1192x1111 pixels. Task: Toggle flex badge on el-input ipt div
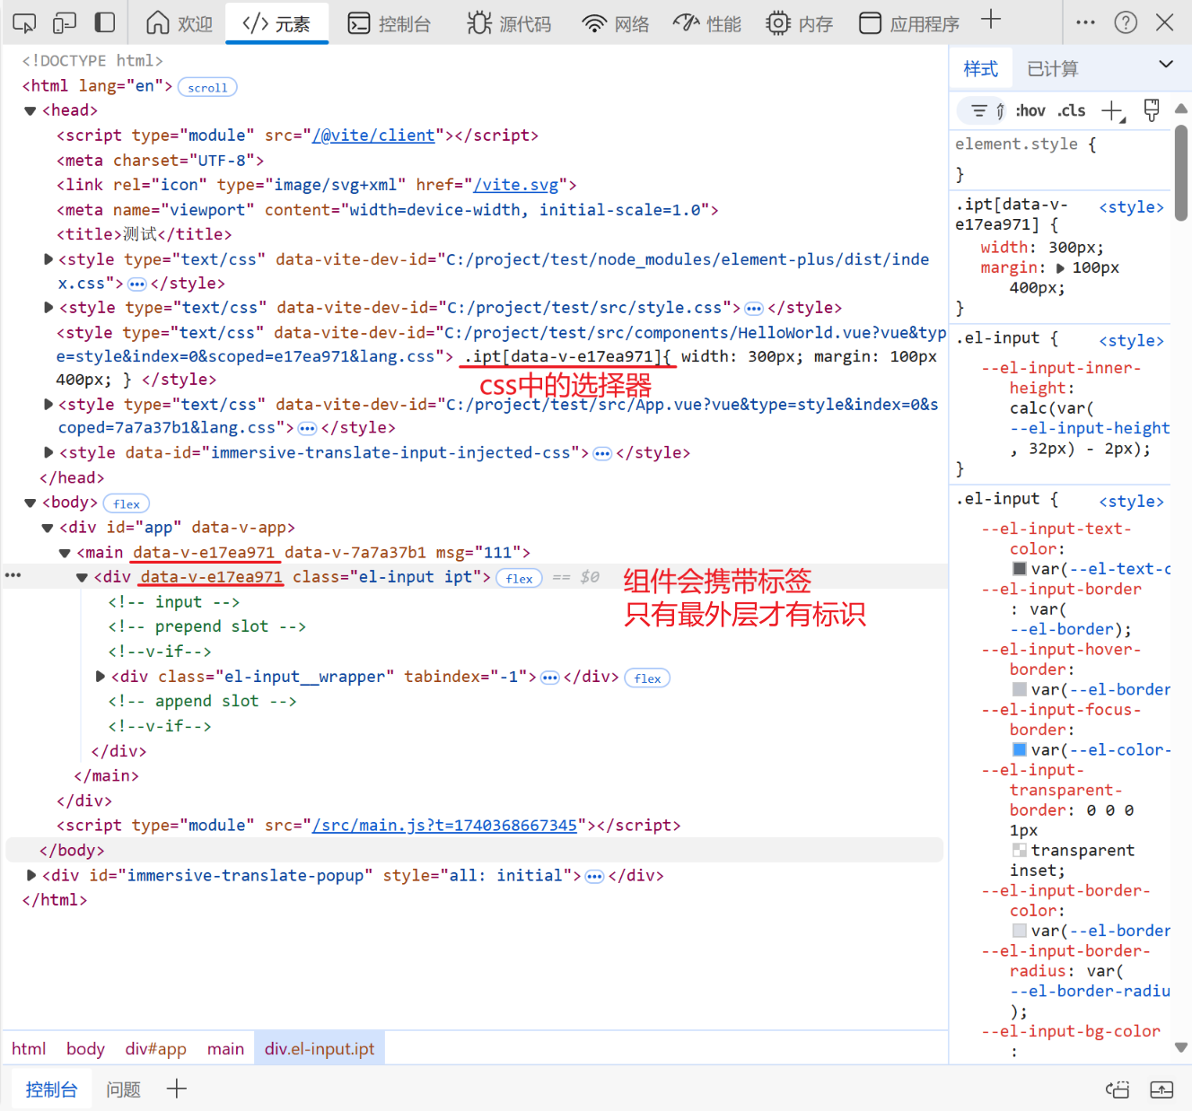[519, 579]
